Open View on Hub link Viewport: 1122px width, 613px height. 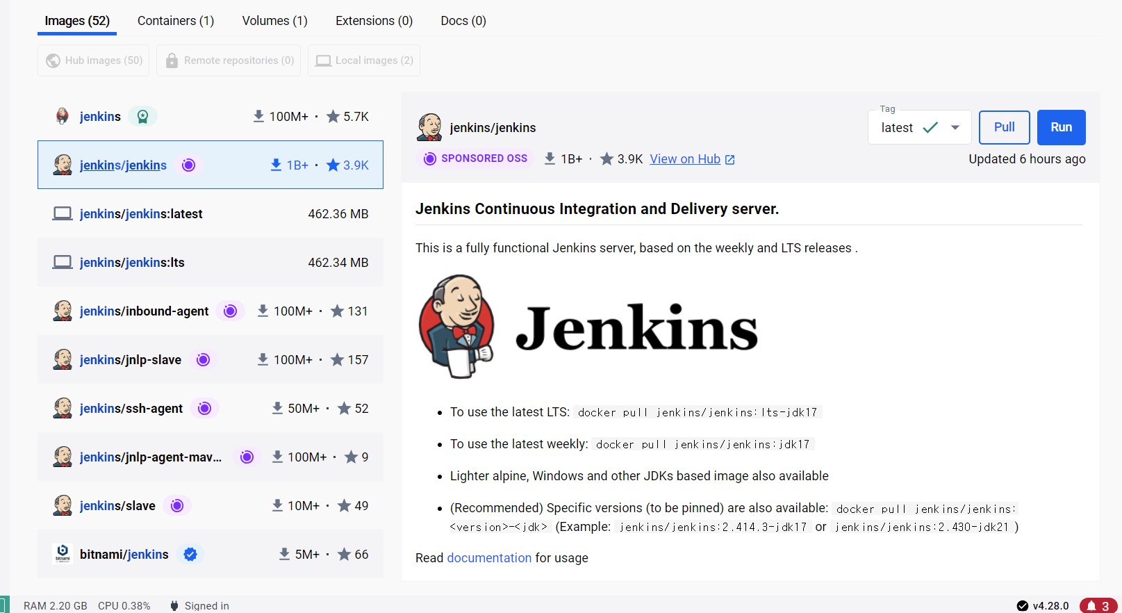coord(685,159)
